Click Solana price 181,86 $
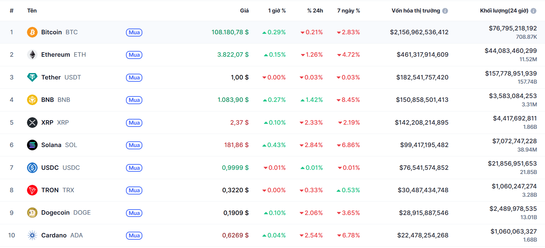 pyautogui.click(x=237, y=145)
